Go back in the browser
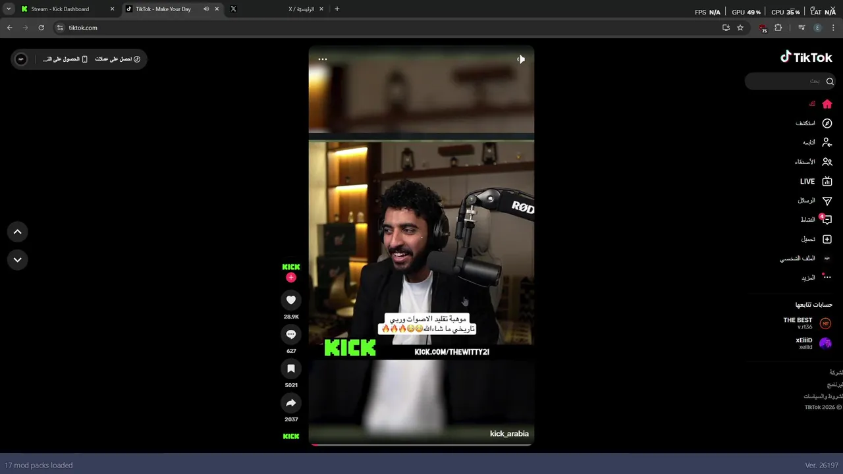This screenshot has width=843, height=474. 9,28
